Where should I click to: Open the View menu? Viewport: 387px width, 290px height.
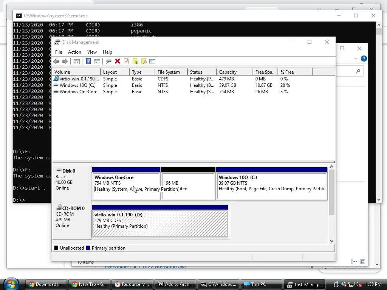pos(92,52)
